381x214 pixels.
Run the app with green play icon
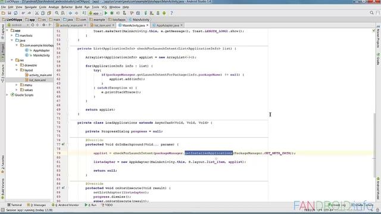pyautogui.click(x=106, y=13)
